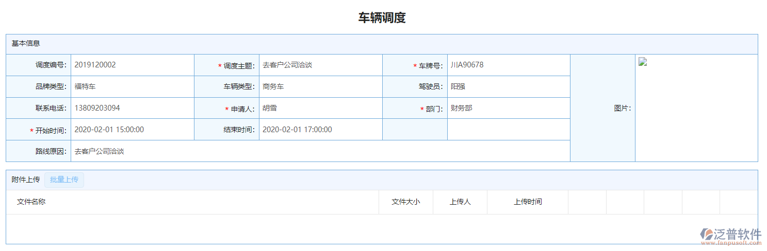Click the 泛普软件 logo watermark
Image resolution: width=767 pixels, height=251 pixels.
coord(730,236)
